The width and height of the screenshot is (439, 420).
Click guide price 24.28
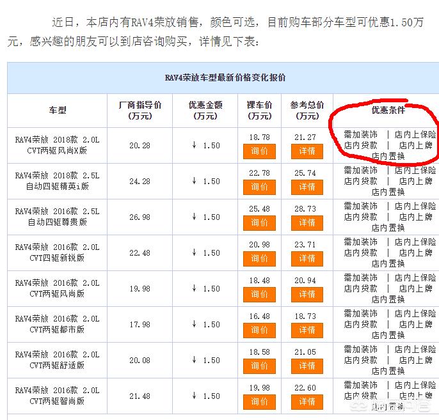click(140, 182)
